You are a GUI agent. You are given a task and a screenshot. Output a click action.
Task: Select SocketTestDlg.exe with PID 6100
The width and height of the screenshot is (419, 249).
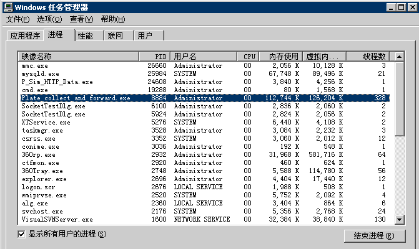(205, 106)
